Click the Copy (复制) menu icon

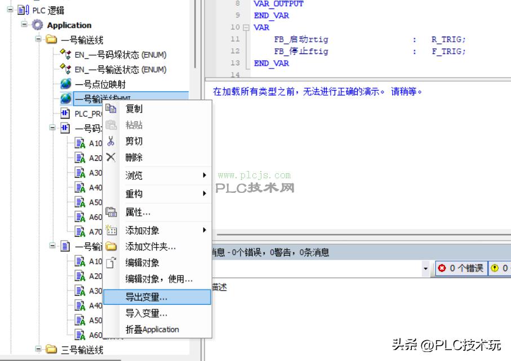111,109
